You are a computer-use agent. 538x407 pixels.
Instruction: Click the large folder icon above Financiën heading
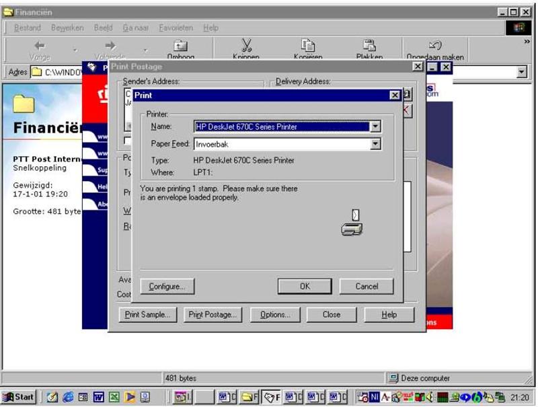coord(24,104)
